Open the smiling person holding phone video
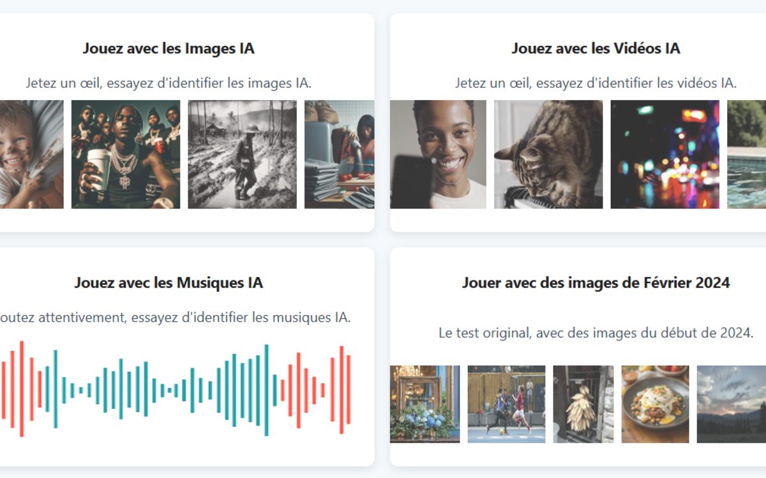This screenshot has width=766, height=478. [x=438, y=154]
